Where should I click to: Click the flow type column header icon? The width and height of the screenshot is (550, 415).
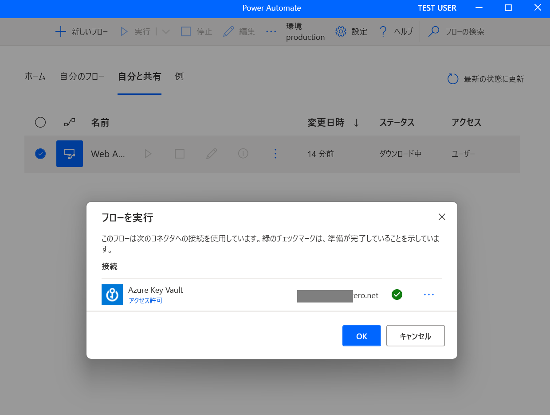point(70,122)
